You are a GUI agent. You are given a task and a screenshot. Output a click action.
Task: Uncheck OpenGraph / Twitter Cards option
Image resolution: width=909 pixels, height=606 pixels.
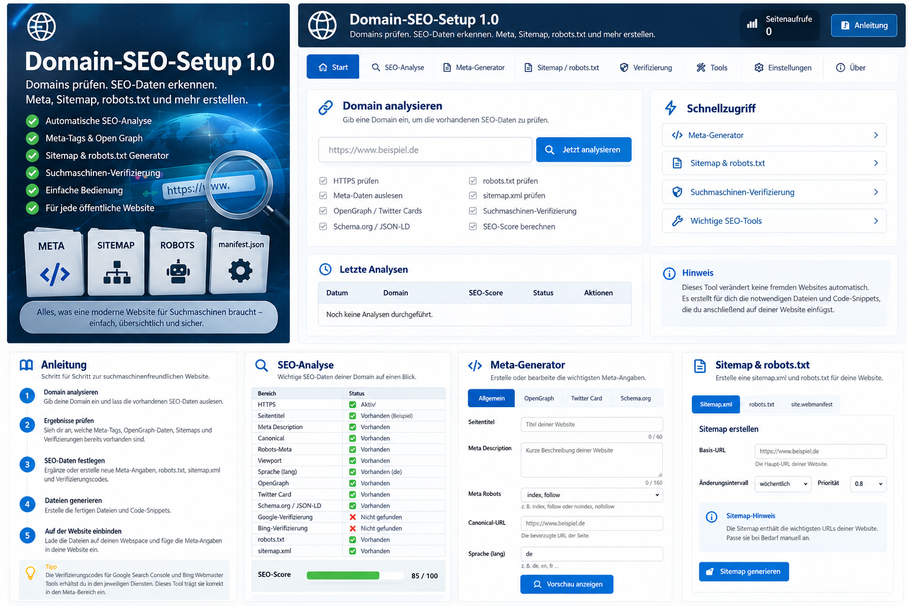tap(323, 211)
